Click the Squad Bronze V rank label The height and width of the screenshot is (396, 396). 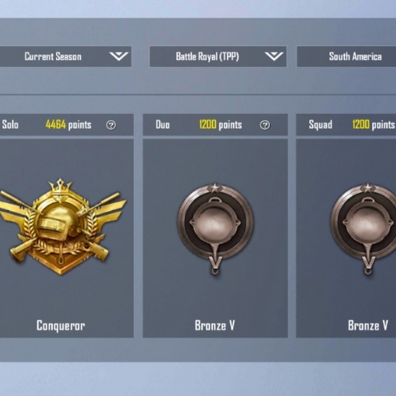(x=368, y=326)
